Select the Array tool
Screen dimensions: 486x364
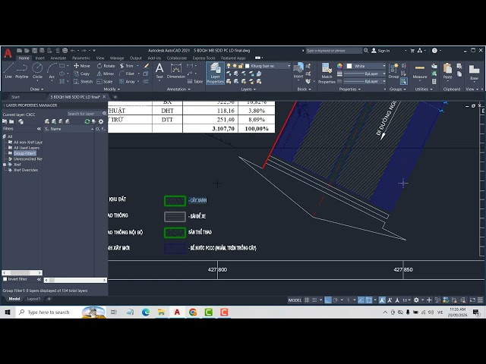[127, 81]
